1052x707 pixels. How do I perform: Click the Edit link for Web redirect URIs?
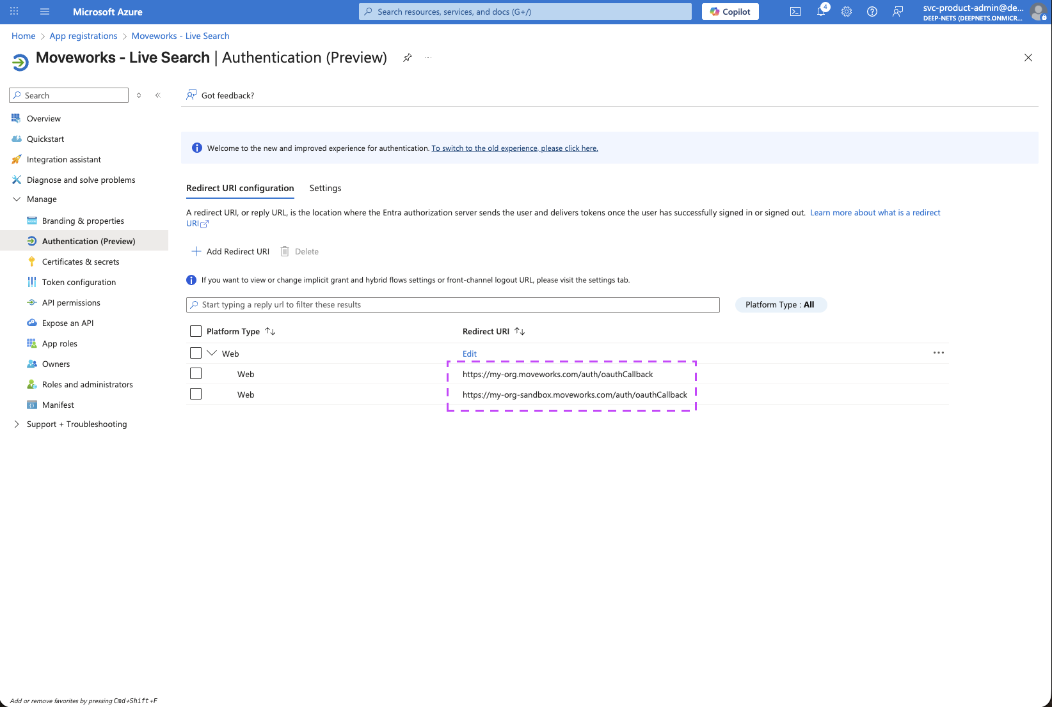point(470,353)
